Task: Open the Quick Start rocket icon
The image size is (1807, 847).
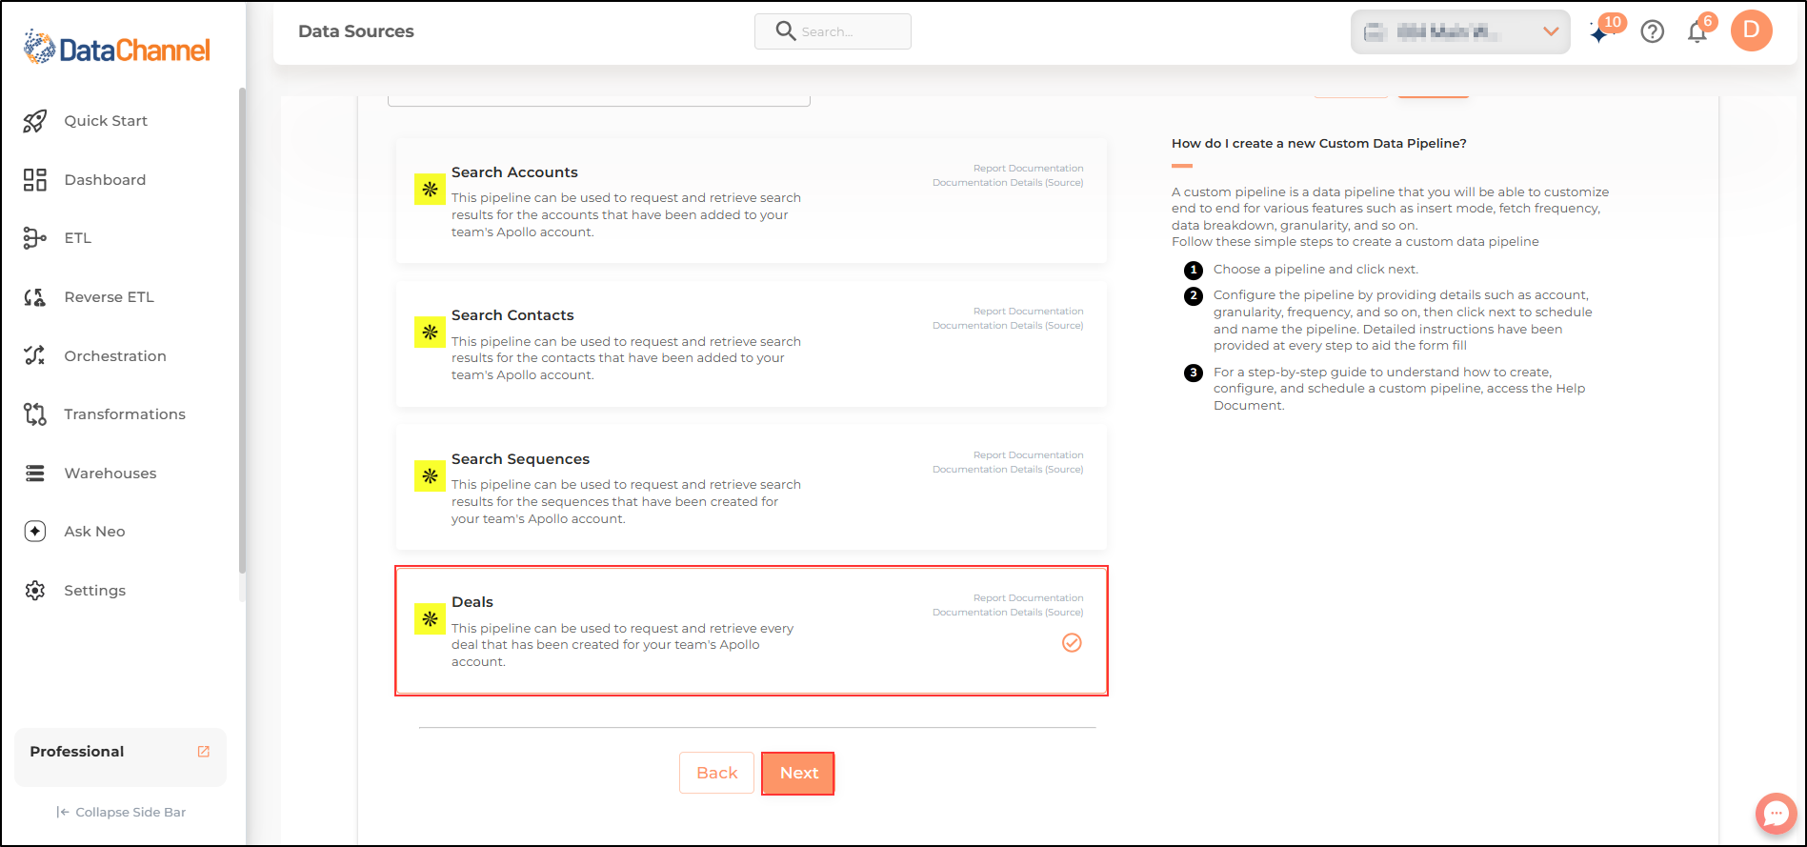Action: [35, 121]
